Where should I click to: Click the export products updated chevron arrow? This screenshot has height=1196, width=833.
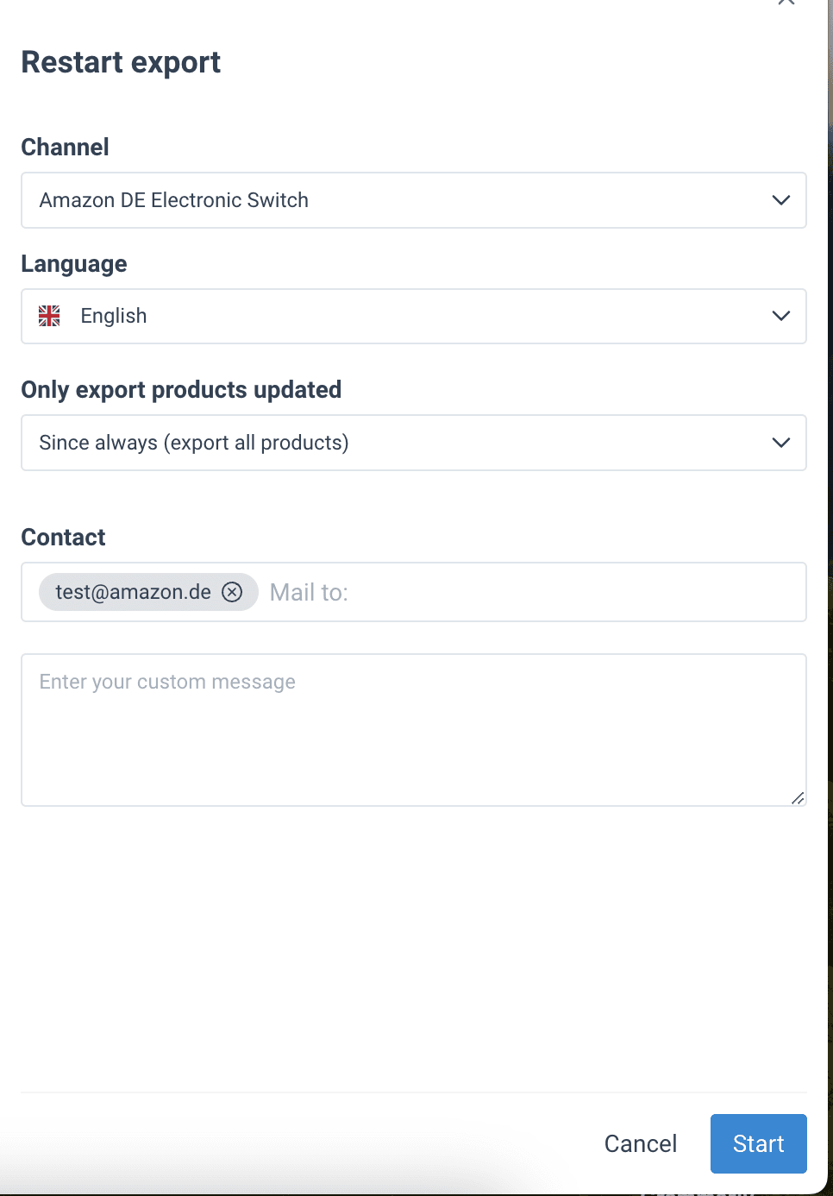(x=781, y=443)
